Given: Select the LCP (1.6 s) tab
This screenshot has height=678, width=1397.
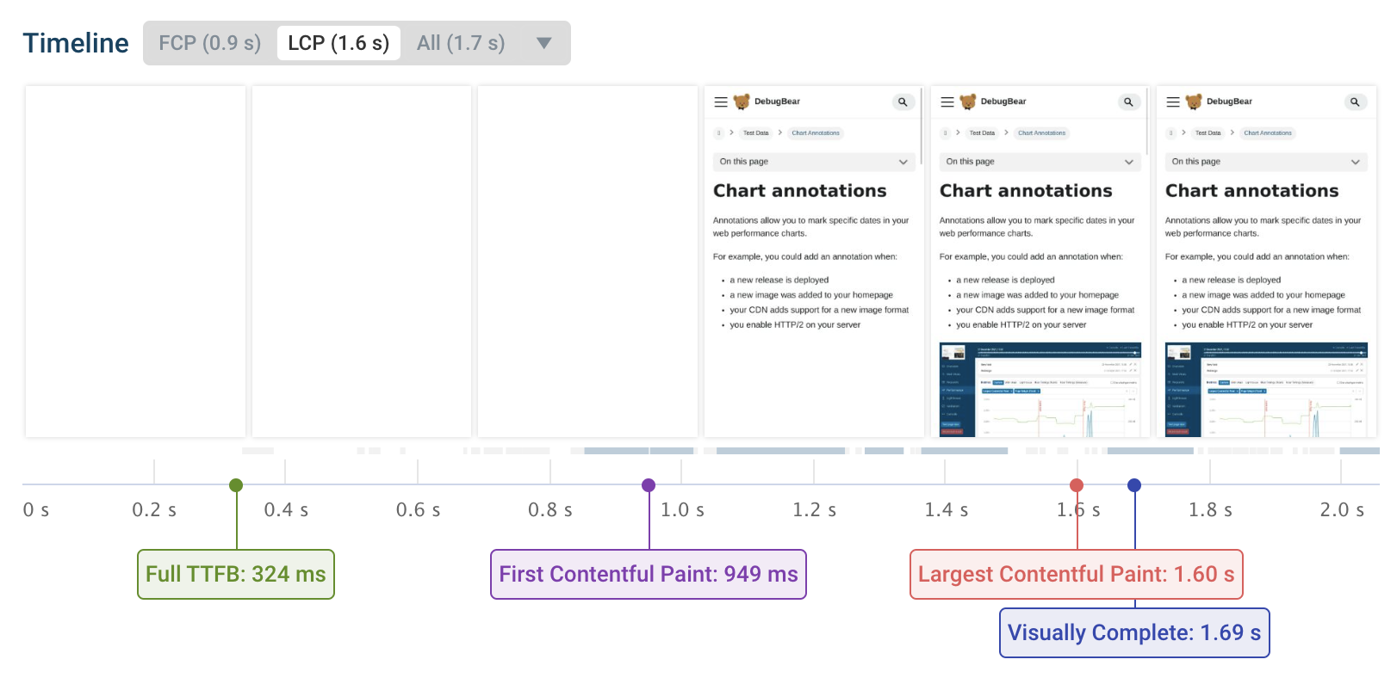Looking at the screenshot, I should (338, 43).
